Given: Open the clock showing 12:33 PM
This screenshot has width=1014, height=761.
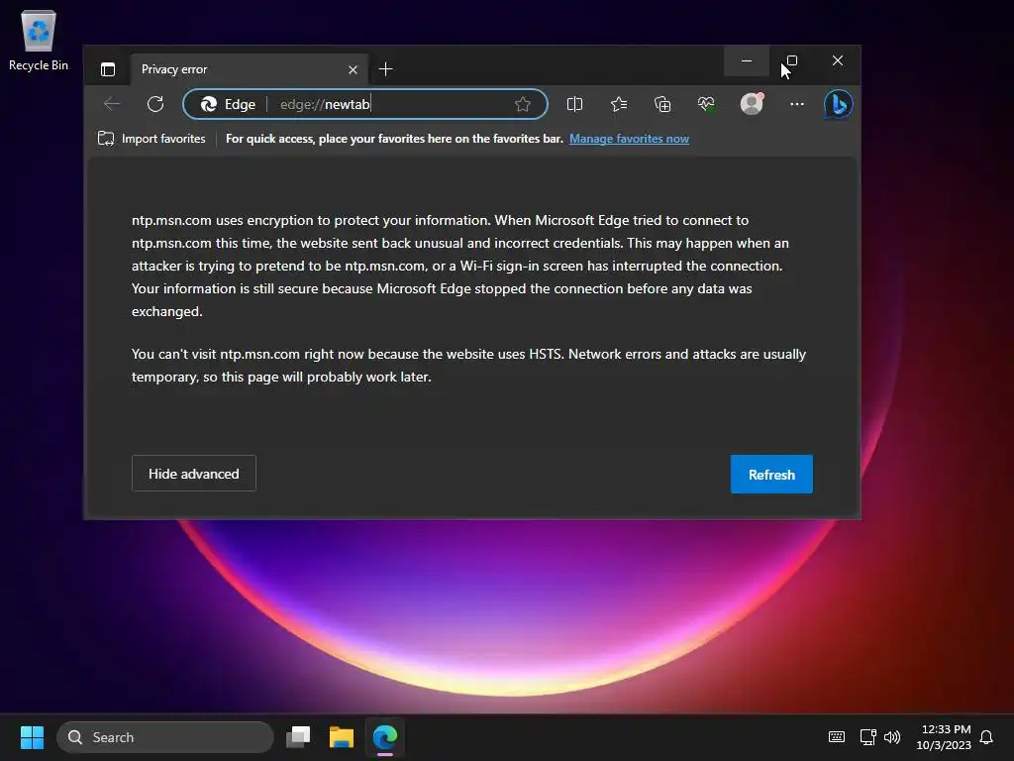Looking at the screenshot, I should pos(944,737).
